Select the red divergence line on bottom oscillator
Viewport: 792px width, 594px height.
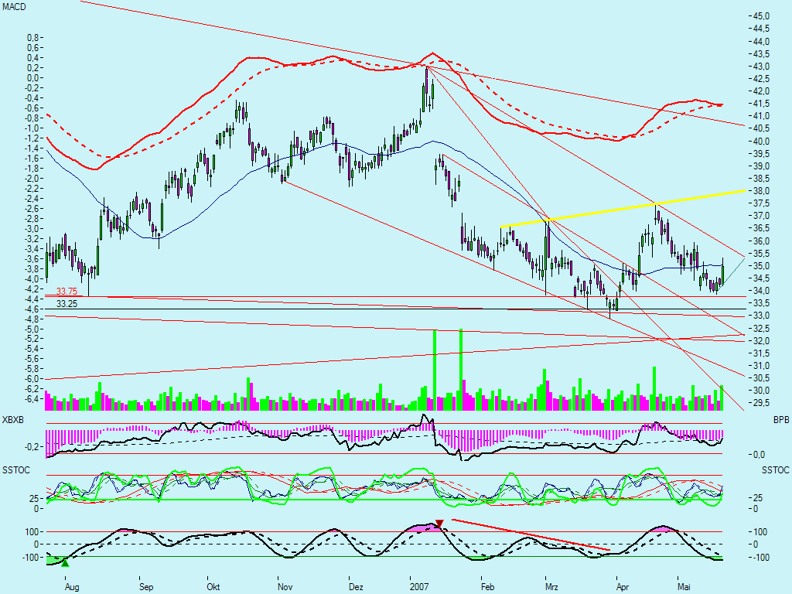[x=531, y=534]
